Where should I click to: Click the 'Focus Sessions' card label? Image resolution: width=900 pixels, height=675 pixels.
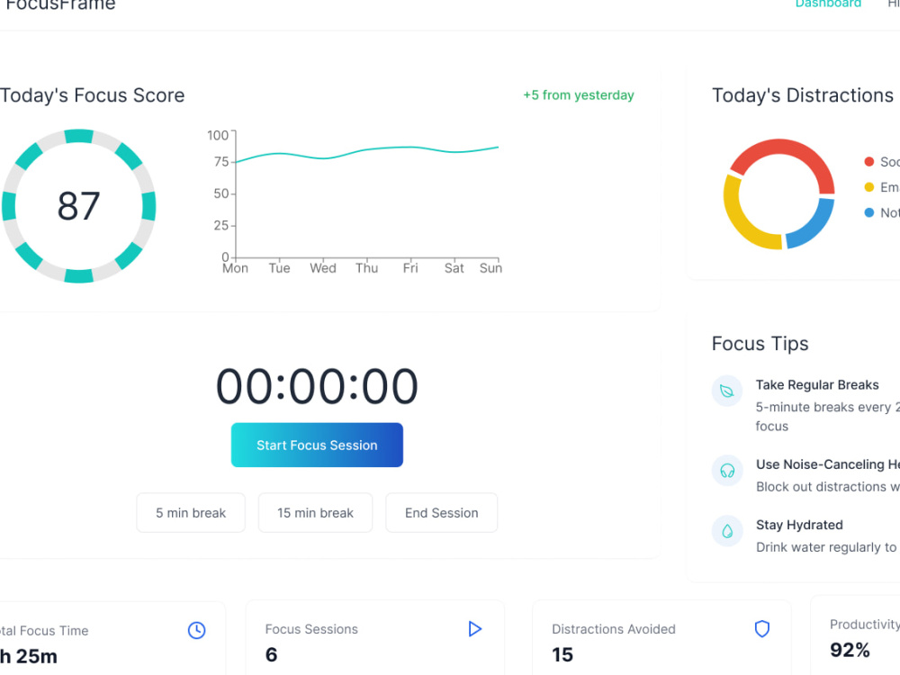tap(311, 629)
